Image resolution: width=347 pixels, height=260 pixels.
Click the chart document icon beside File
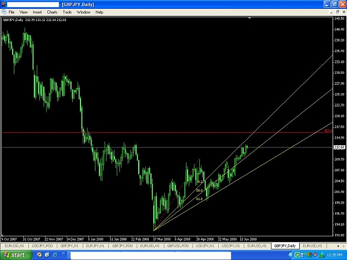pyautogui.click(x=4, y=12)
